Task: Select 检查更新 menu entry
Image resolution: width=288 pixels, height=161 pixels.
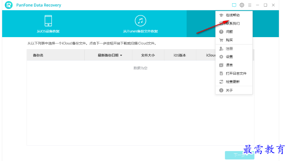Action: click(234, 82)
